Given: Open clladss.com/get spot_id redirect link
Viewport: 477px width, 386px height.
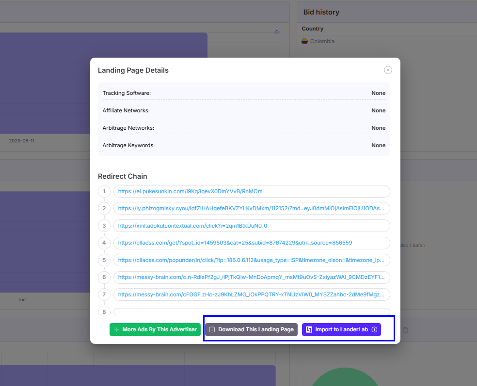Looking at the screenshot, I should tap(235, 243).
